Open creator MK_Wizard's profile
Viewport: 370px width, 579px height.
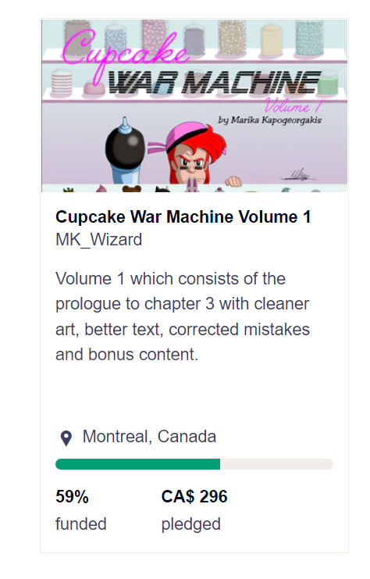[98, 240]
